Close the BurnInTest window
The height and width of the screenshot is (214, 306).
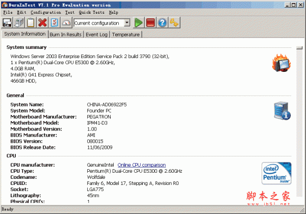tap(300, 5)
